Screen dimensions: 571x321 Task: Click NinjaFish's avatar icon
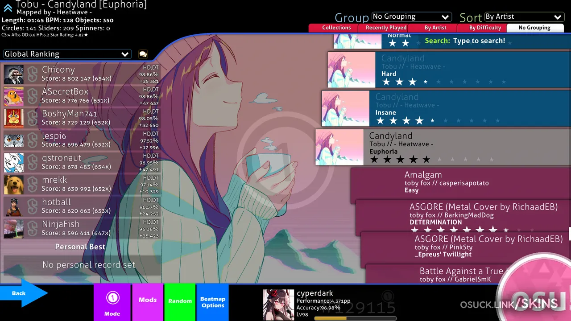[x=14, y=229]
